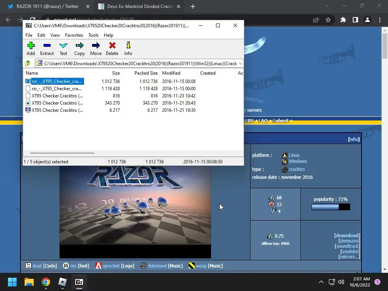388x291 pixels.
Task: Click the cracktro type link
Action: pyautogui.click(x=297, y=169)
